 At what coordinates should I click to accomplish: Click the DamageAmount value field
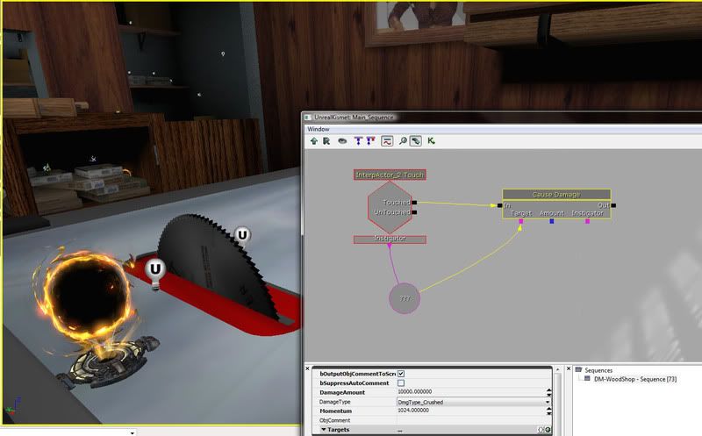tap(471, 391)
